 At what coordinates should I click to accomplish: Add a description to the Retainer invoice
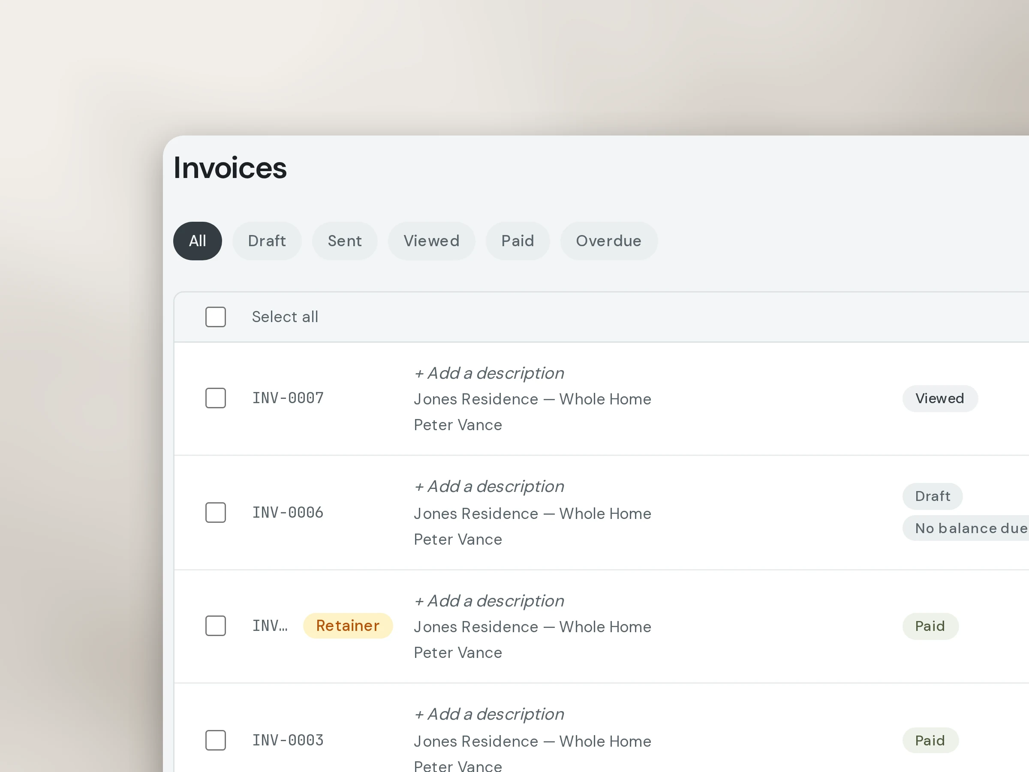[x=489, y=601]
